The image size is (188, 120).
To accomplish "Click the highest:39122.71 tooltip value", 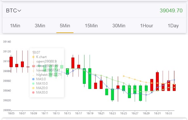I will [x=49, y=75].
